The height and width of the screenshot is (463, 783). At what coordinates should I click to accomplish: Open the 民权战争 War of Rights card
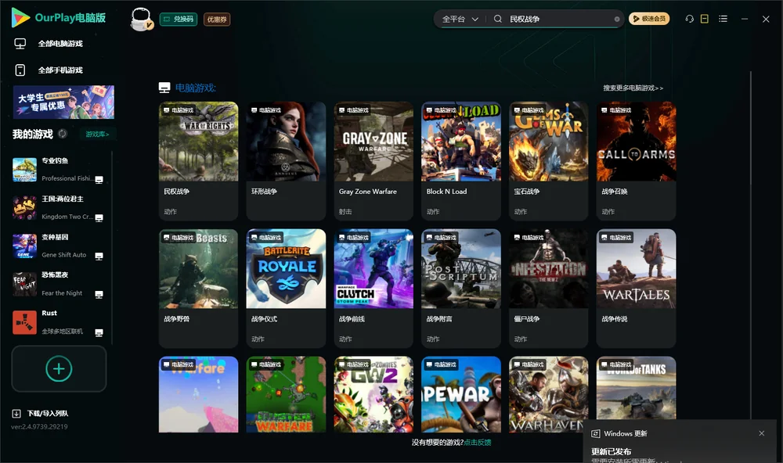pos(198,160)
